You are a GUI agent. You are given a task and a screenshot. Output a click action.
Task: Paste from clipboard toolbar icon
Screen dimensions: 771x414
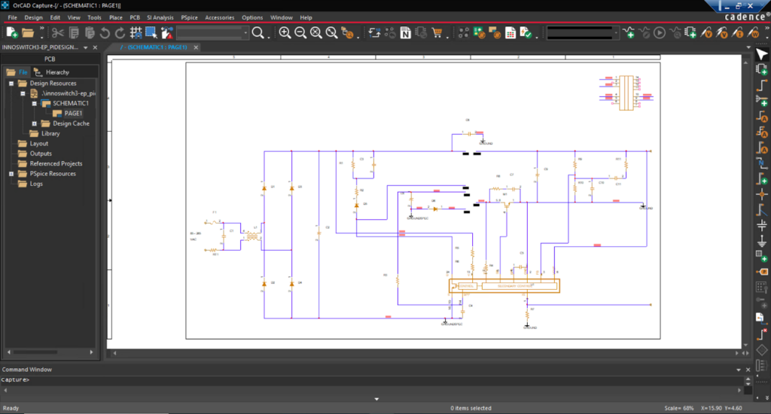pyautogui.click(x=90, y=33)
